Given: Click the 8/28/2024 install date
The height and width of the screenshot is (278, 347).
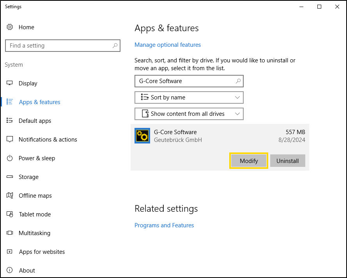Looking at the screenshot, I should click(292, 140).
